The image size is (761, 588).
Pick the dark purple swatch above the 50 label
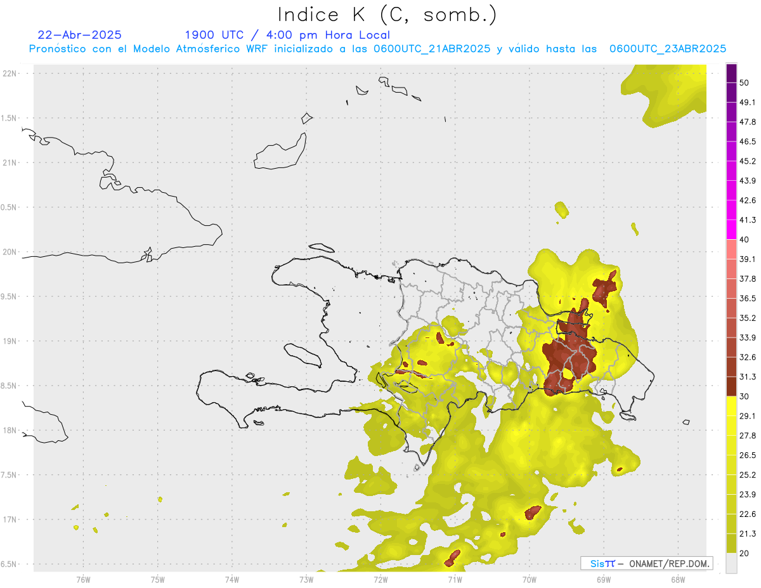pos(731,73)
